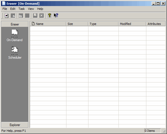167x134 pixels.
Task: Open the Task menu
Action: pyautogui.click(x=21, y=9)
